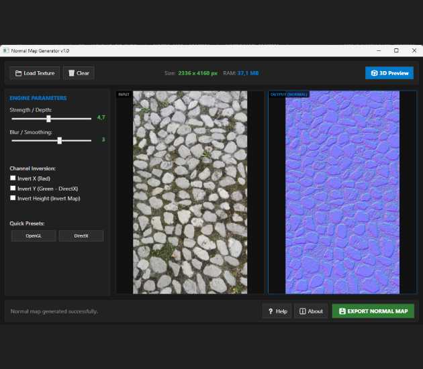Click the Blur / Smoothing slider handle
This screenshot has width=423, height=369.
click(x=60, y=140)
